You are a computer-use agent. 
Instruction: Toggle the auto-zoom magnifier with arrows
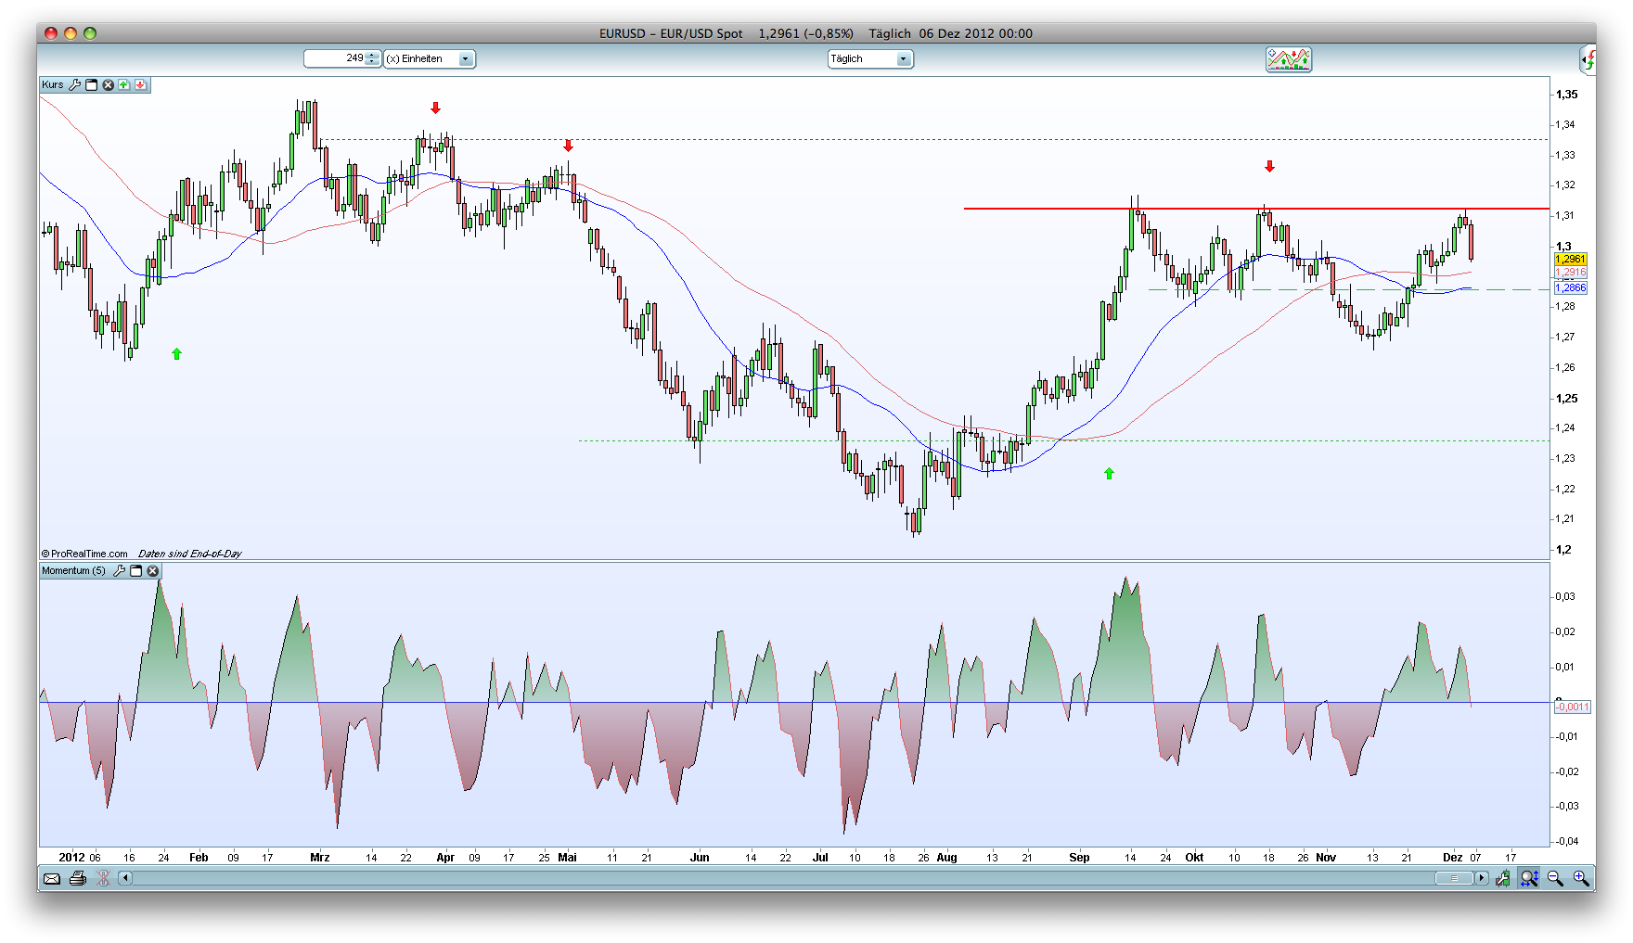click(1529, 878)
